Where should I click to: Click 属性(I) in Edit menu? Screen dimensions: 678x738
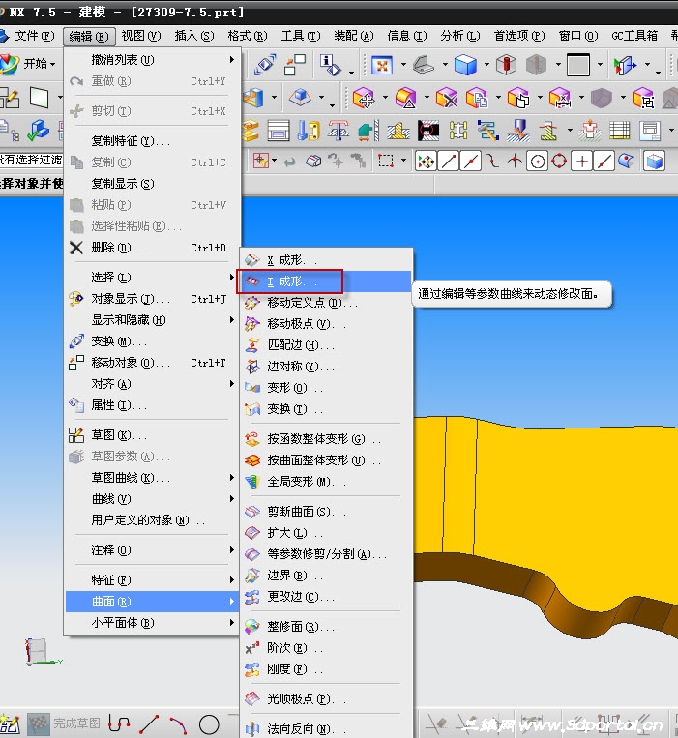coord(152,405)
